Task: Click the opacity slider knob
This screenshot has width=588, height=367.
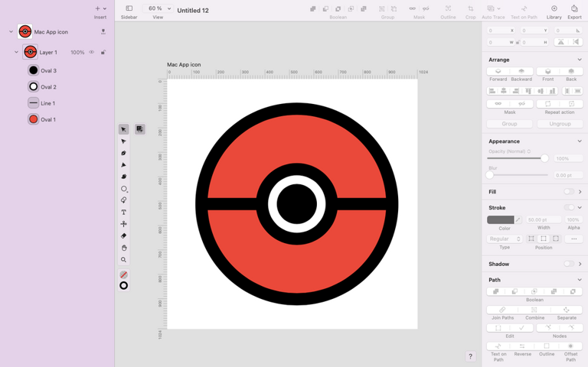Action: 544,158
